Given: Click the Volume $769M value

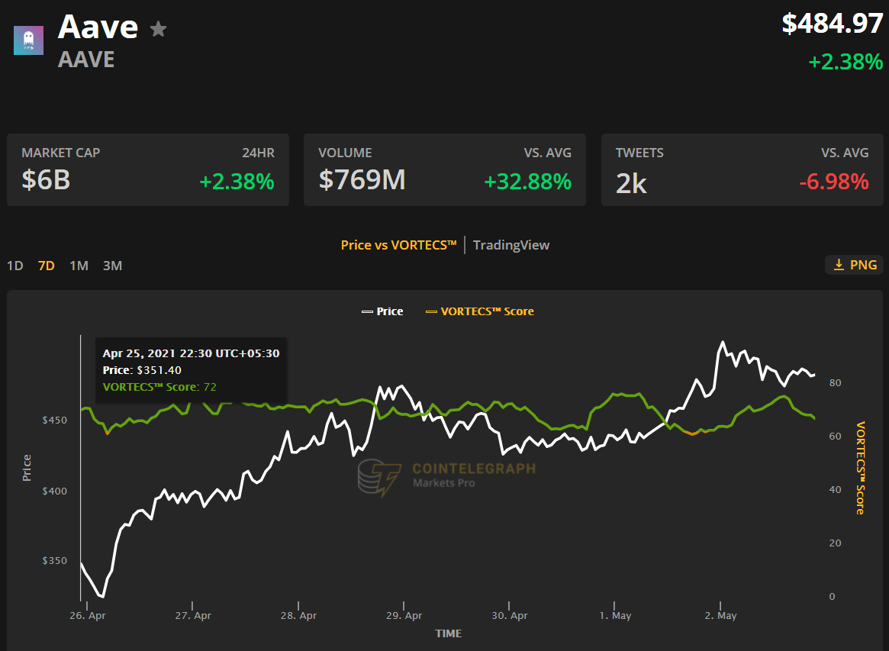Looking at the screenshot, I should click(362, 180).
